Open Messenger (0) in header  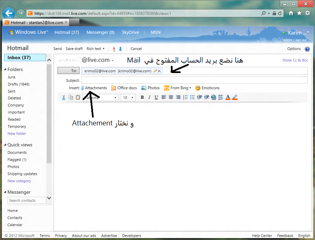click(100, 32)
